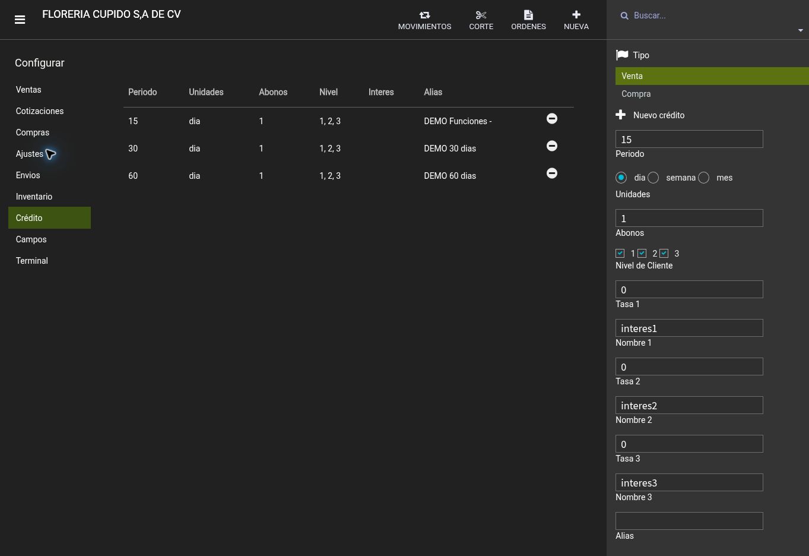Remove the DEMO 30 dias credit row

tap(552, 146)
